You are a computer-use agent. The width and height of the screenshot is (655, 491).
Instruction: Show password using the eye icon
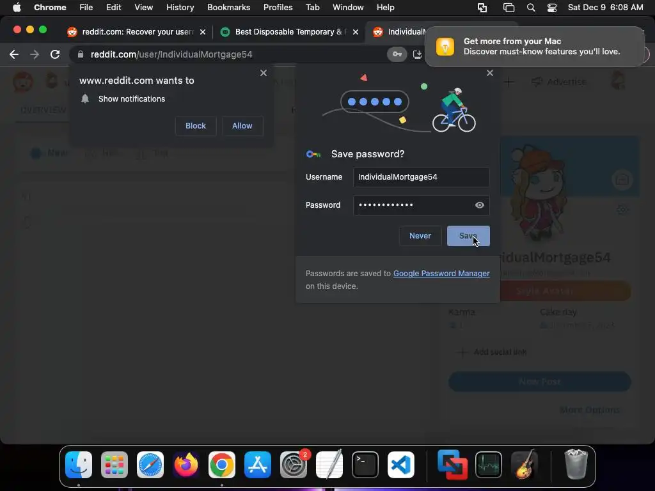(480, 205)
